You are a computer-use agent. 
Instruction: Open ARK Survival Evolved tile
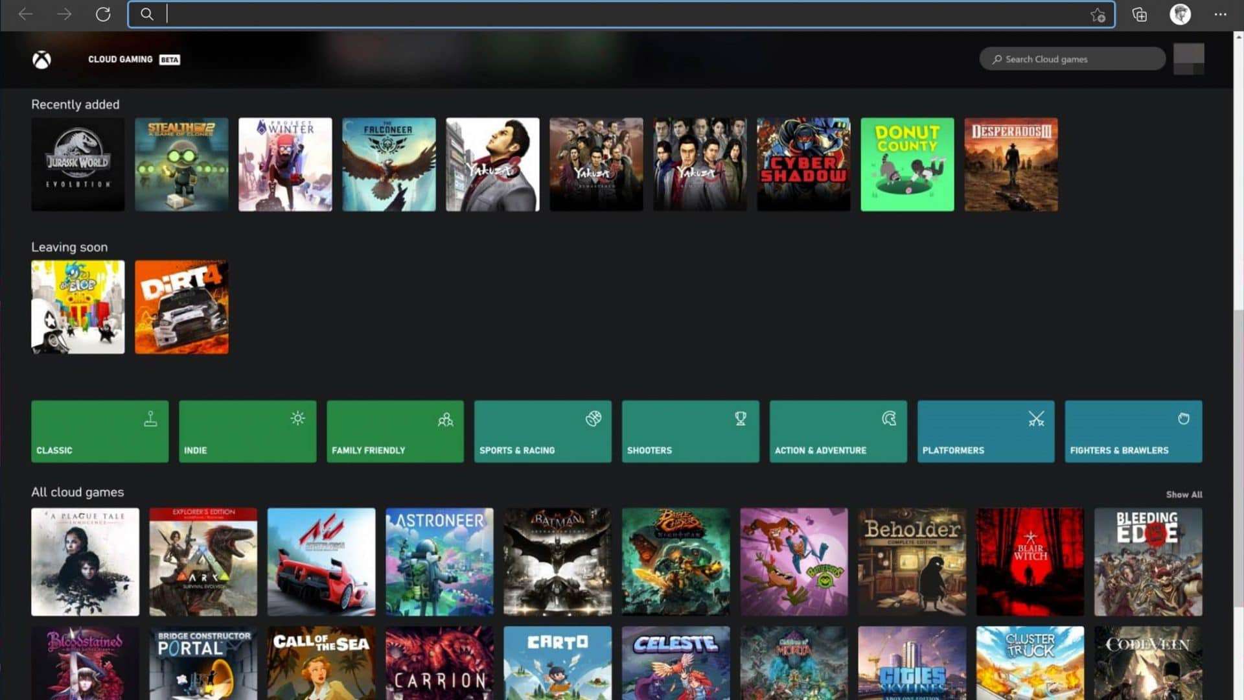pyautogui.click(x=203, y=562)
